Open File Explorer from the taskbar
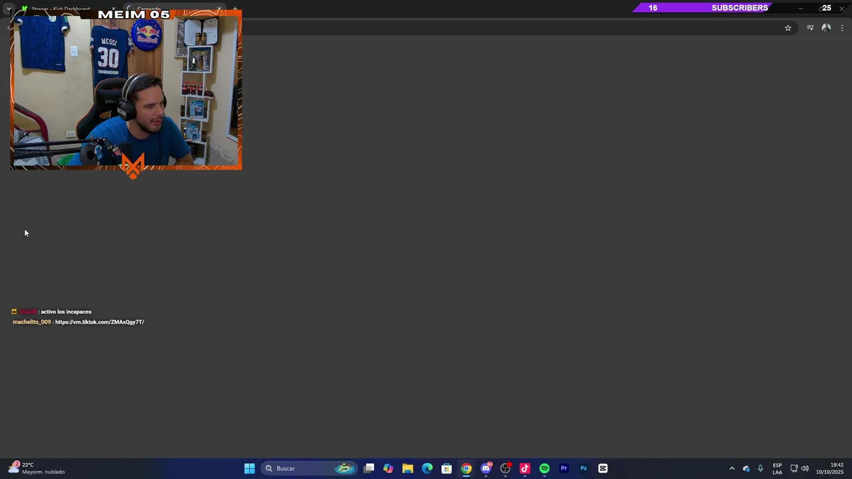The width and height of the screenshot is (852, 479). point(407,468)
